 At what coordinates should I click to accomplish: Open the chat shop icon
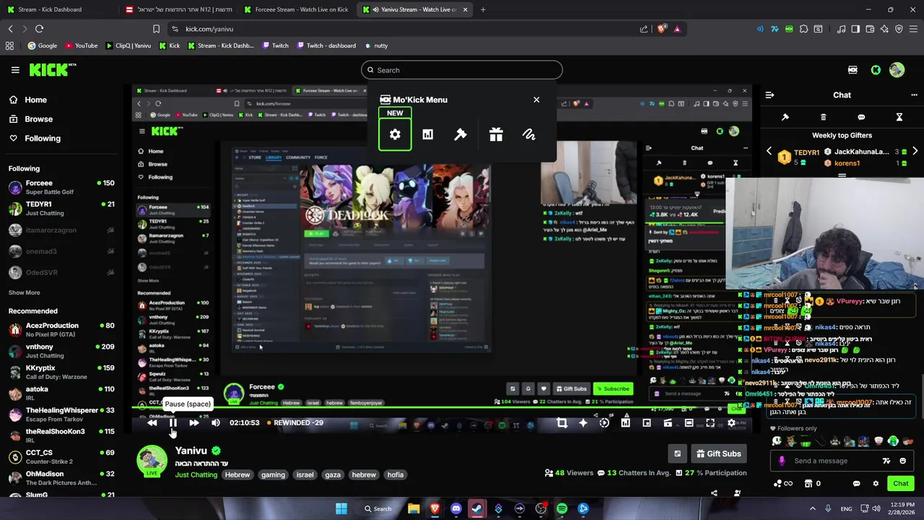pyautogui.click(x=808, y=484)
